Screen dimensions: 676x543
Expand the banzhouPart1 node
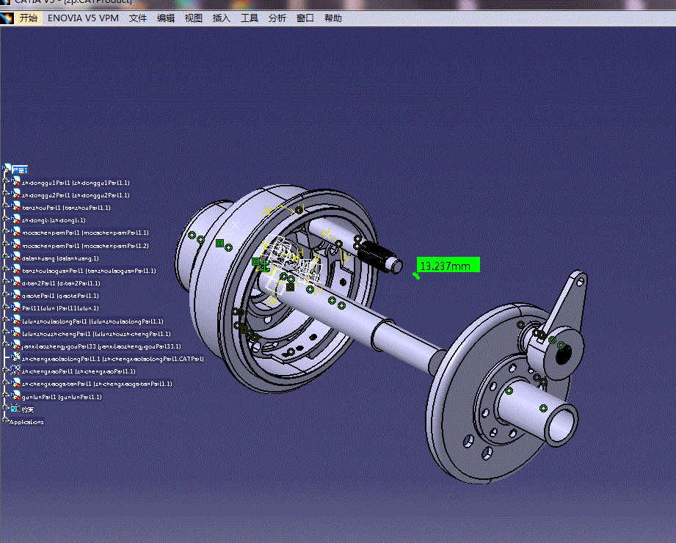(x=5, y=206)
